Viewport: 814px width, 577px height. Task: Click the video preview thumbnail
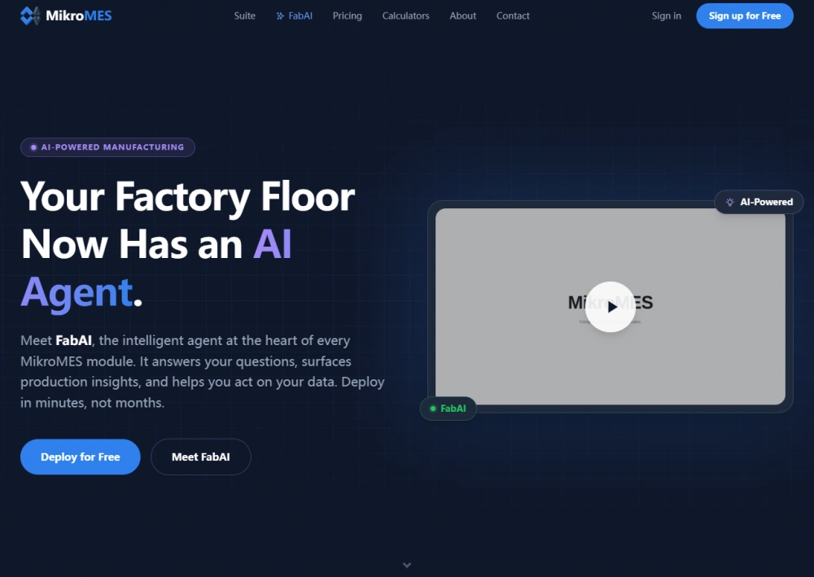click(x=610, y=307)
